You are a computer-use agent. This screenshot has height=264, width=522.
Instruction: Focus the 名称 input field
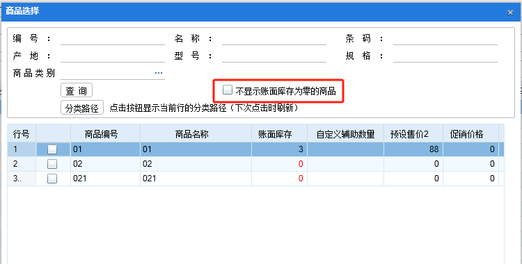274,39
